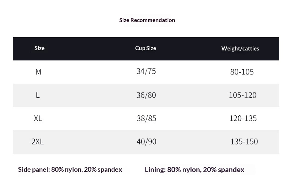Select the L size cell
The width and height of the screenshot is (291, 185).
38,95
